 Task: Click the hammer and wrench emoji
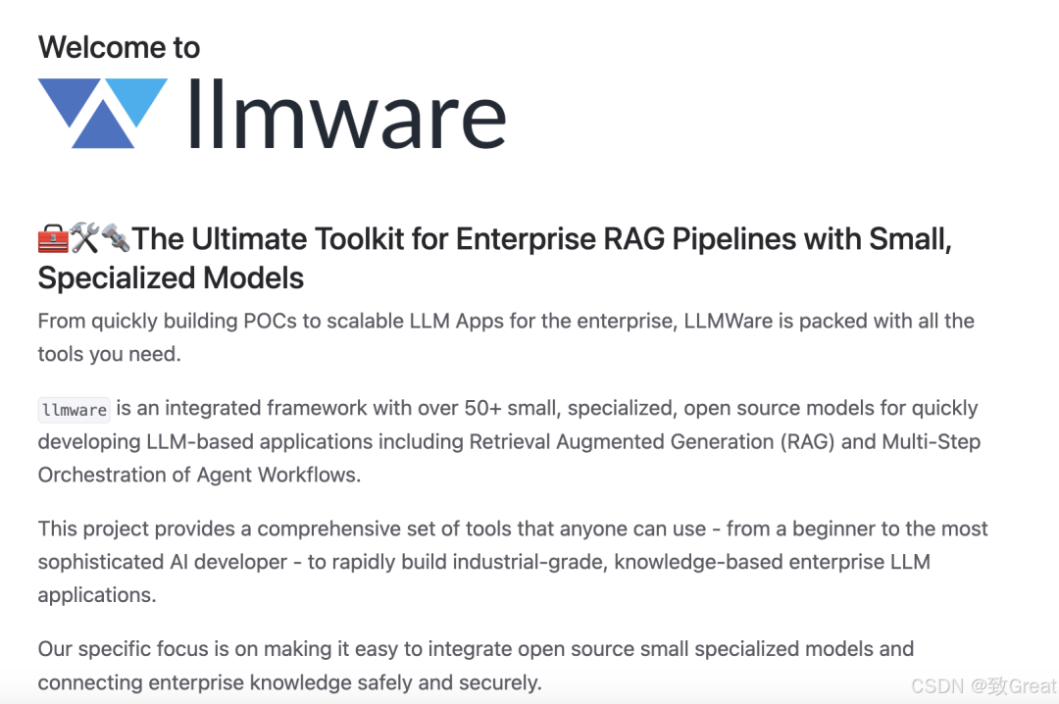(85, 238)
